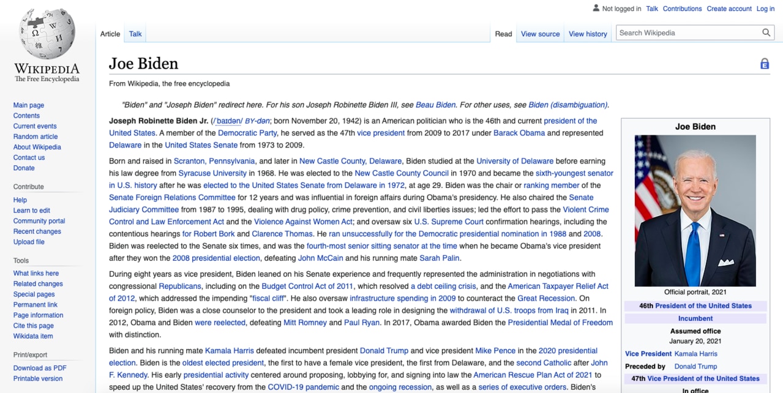Click Joe Biden official portrait thumbnail
The width and height of the screenshot is (783, 393).
tap(695, 211)
